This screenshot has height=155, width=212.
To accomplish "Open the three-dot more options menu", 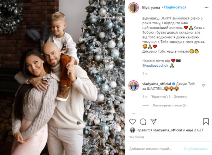I will coord(206,8).
